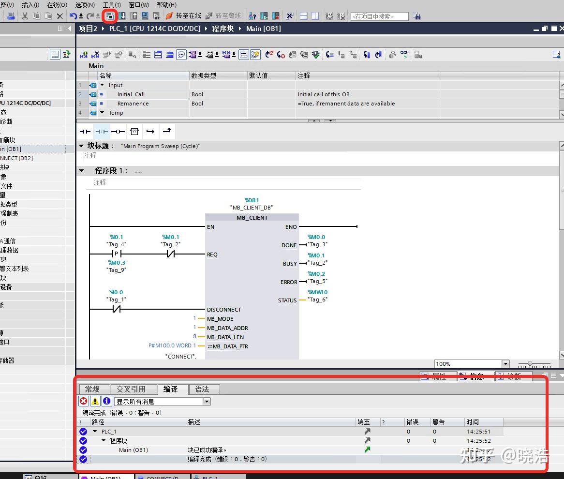Click inside the project search field
The image size is (564, 479).
(x=380, y=16)
